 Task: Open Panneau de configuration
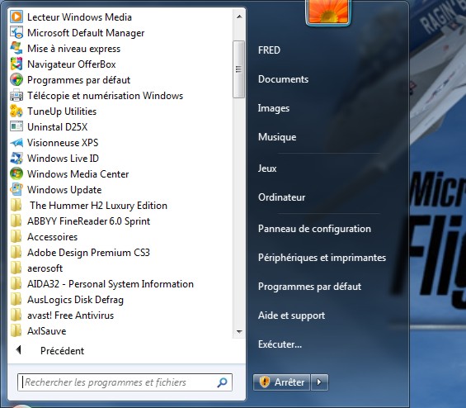[x=314, y=229]
